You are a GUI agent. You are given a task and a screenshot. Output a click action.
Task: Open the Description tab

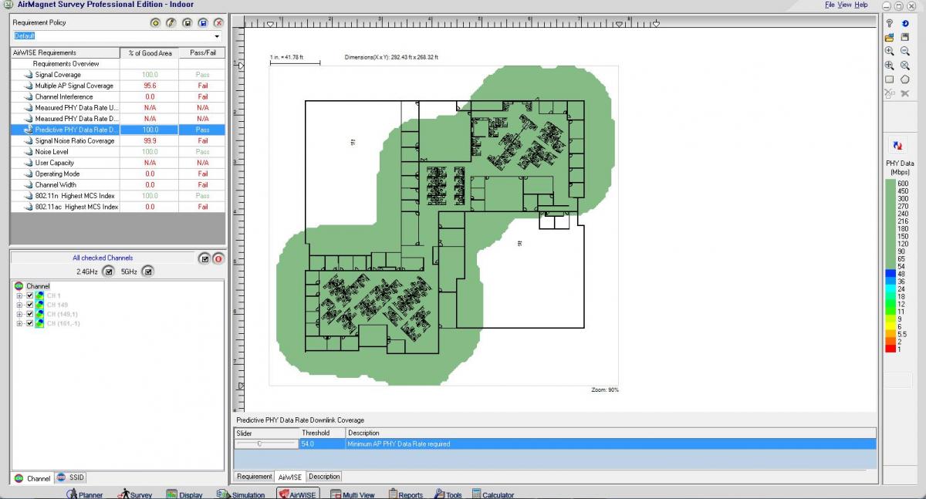[x=324, y=477]
